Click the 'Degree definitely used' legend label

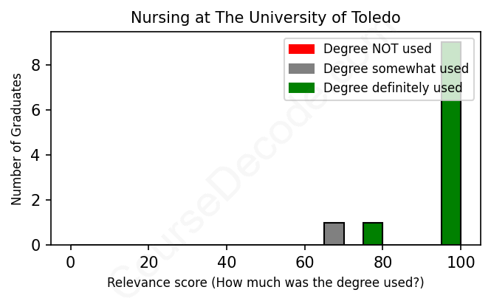393,88
